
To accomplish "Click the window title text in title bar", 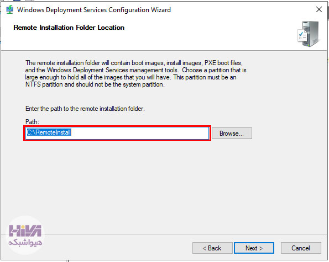I will point(94,10).
